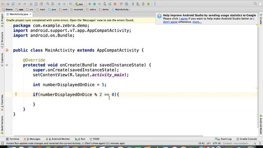Toggle the 1: Project side panel

pos(2,21)
